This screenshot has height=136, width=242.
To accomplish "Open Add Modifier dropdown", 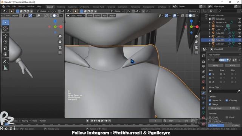I will click(224, 55).
